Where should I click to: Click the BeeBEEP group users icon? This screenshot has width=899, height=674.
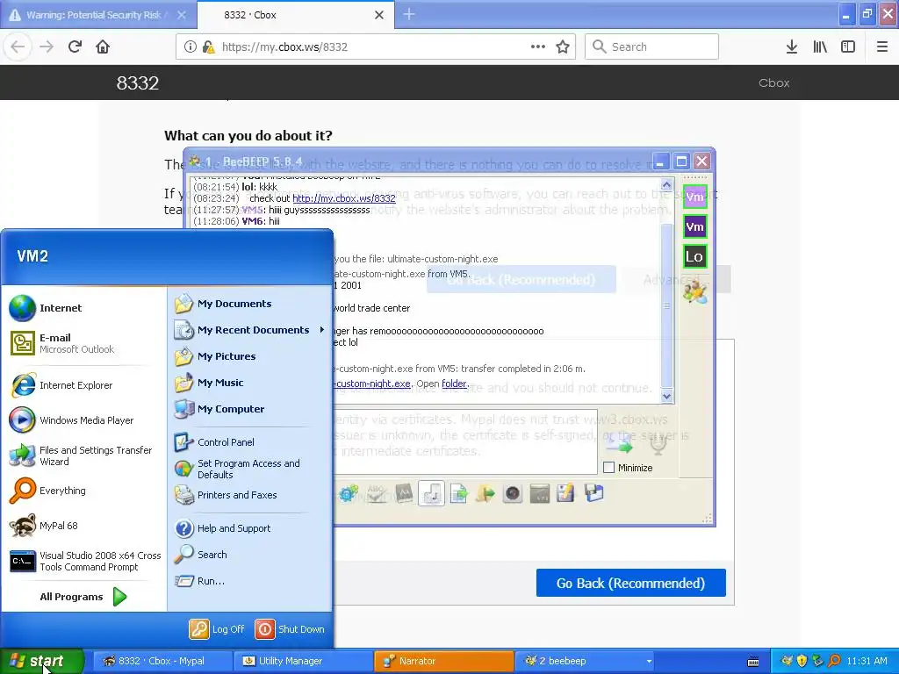click(695, 291)
